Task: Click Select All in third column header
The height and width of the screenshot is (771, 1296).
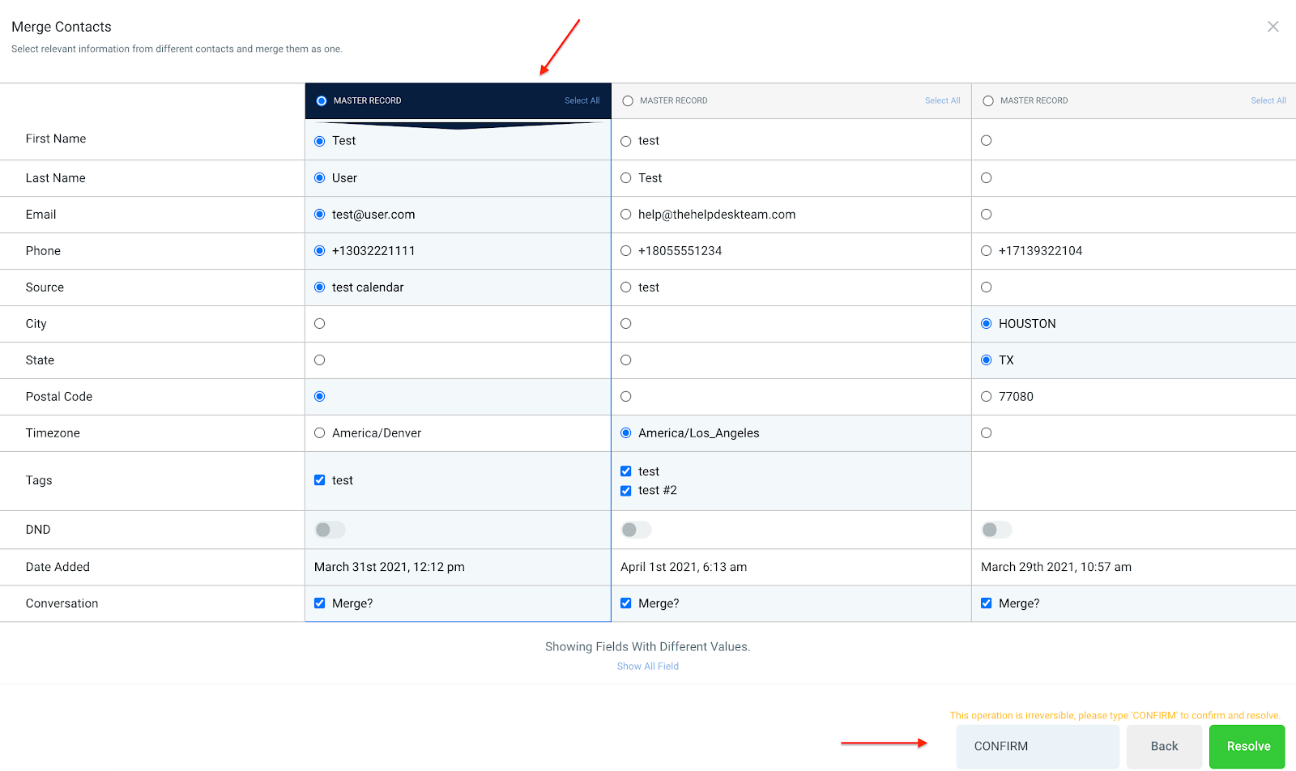Action: point(1268,101)
